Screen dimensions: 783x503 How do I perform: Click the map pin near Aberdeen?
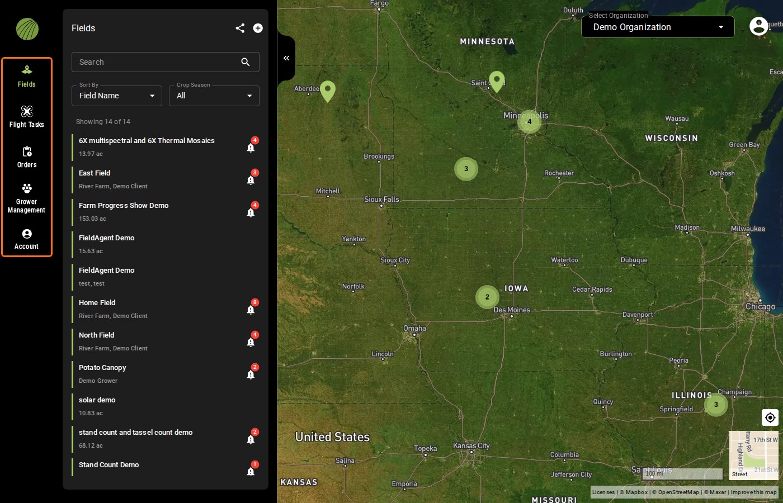(x=328, y=91)
